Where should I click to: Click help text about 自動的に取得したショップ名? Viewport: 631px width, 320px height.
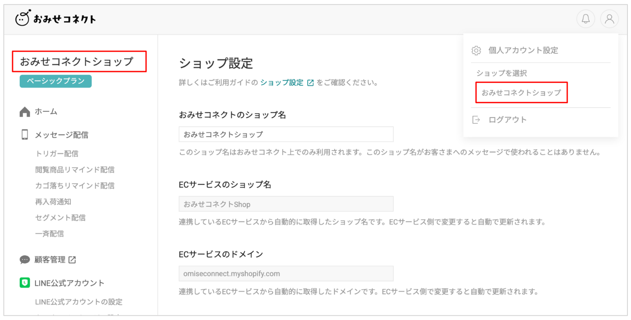(x=363, y=222)
